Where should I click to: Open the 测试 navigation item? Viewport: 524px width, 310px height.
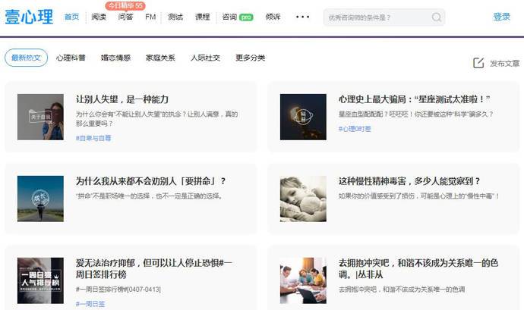tap(175, 17)
